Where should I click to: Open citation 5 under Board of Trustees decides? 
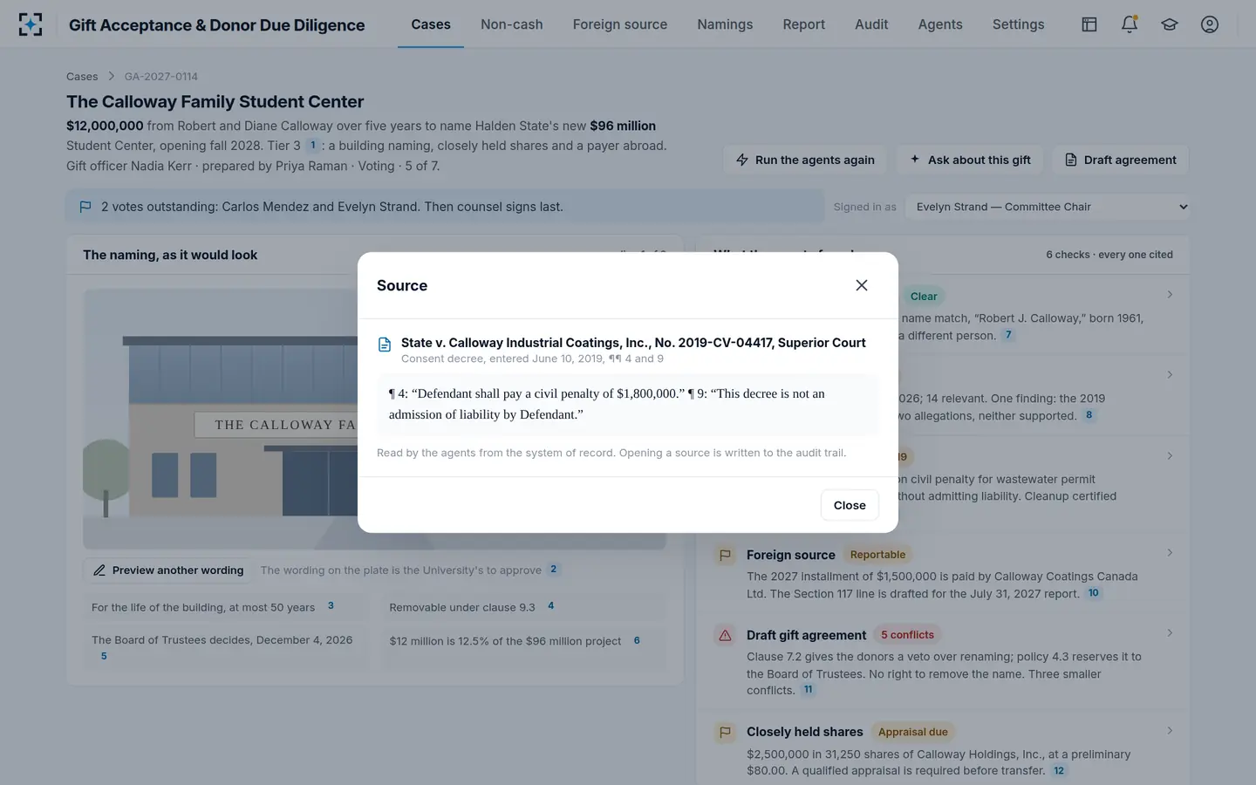pos(104,656)
